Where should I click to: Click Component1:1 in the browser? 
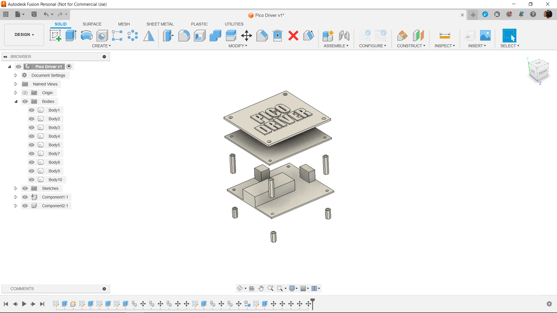[x=55, y=197]
